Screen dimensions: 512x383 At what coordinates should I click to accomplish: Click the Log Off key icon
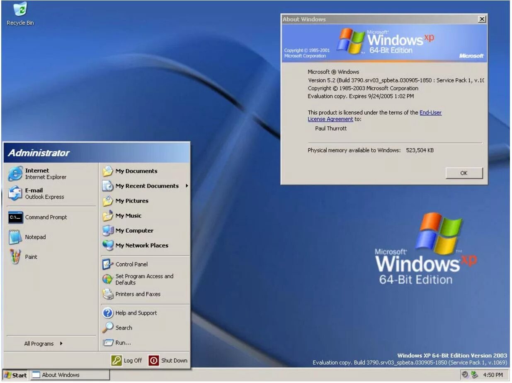[116, 361]
